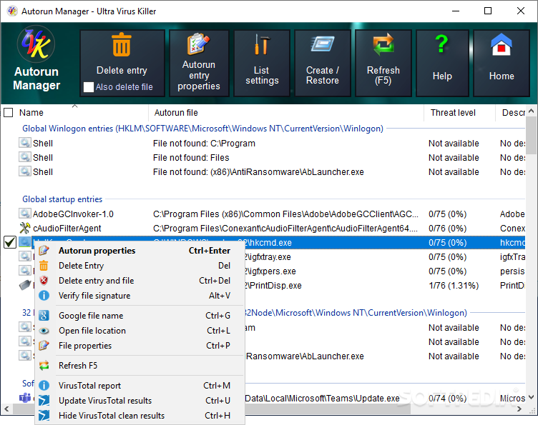Click the Delete entry trash can icon
This screenshot has width=538, height=425.
pos(122,44)
